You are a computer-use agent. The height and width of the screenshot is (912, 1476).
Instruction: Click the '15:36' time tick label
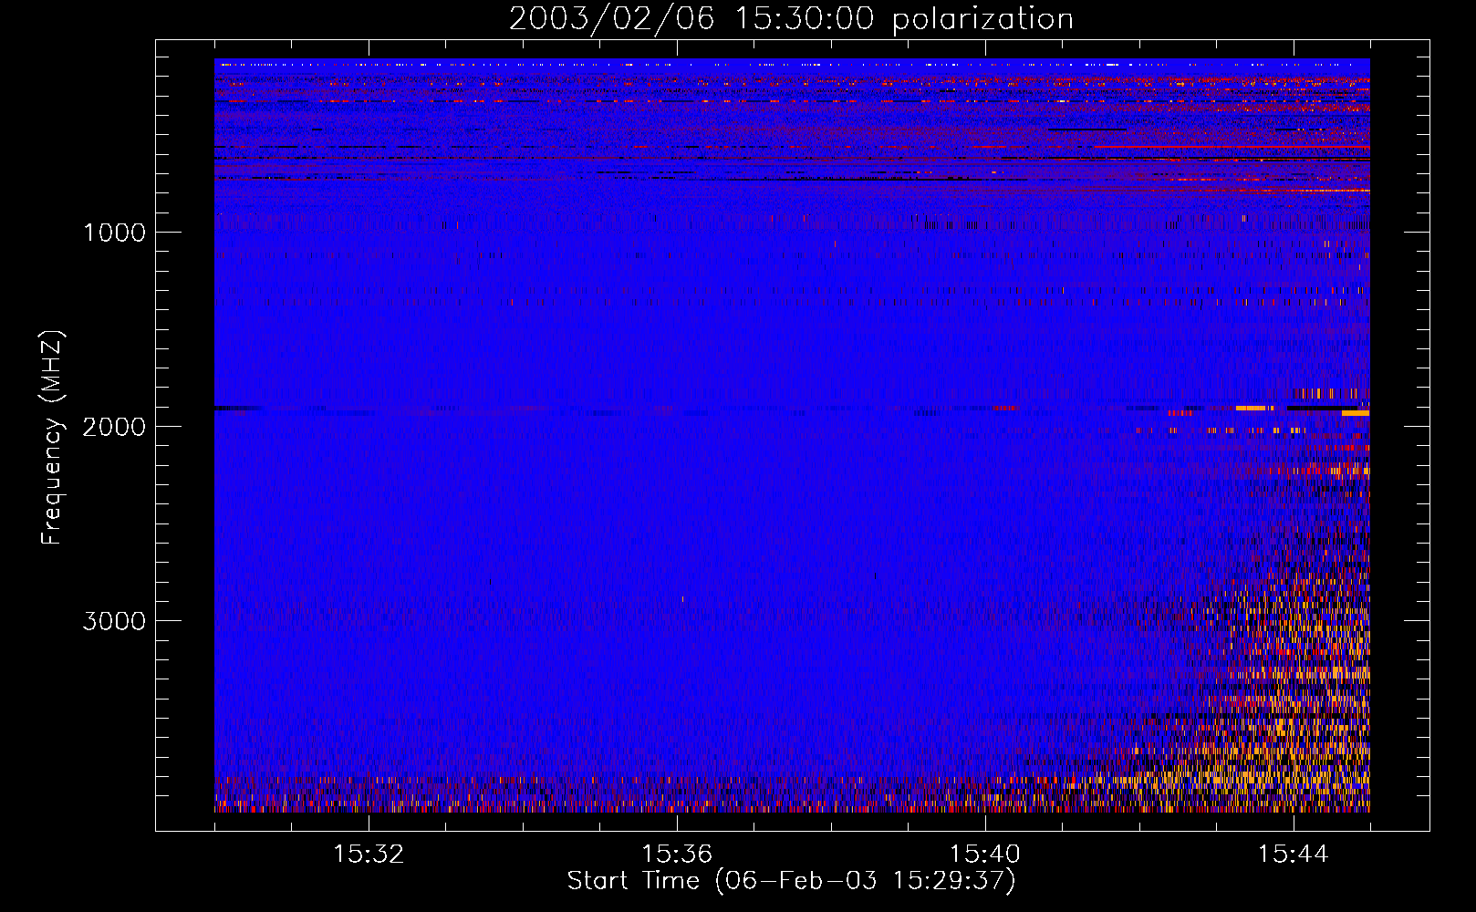(x=677, y=854)
